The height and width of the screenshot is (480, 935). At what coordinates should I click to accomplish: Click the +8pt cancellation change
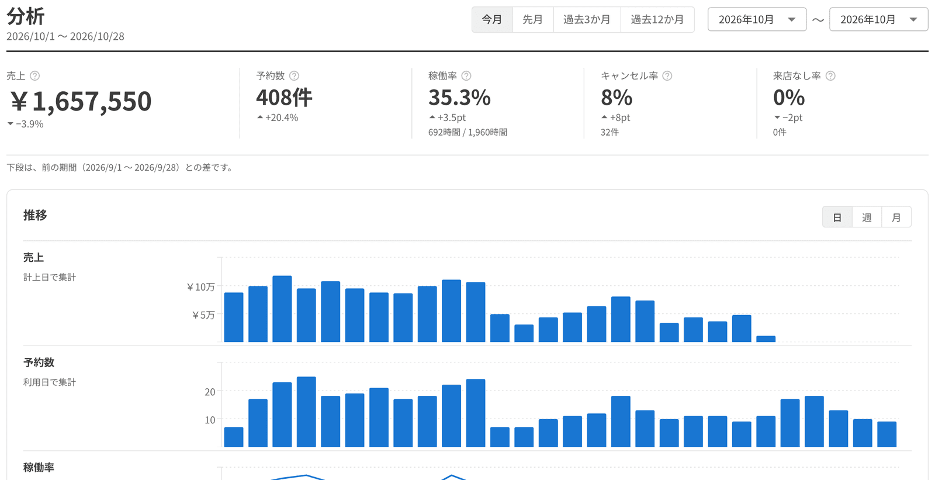pos(615,118)
